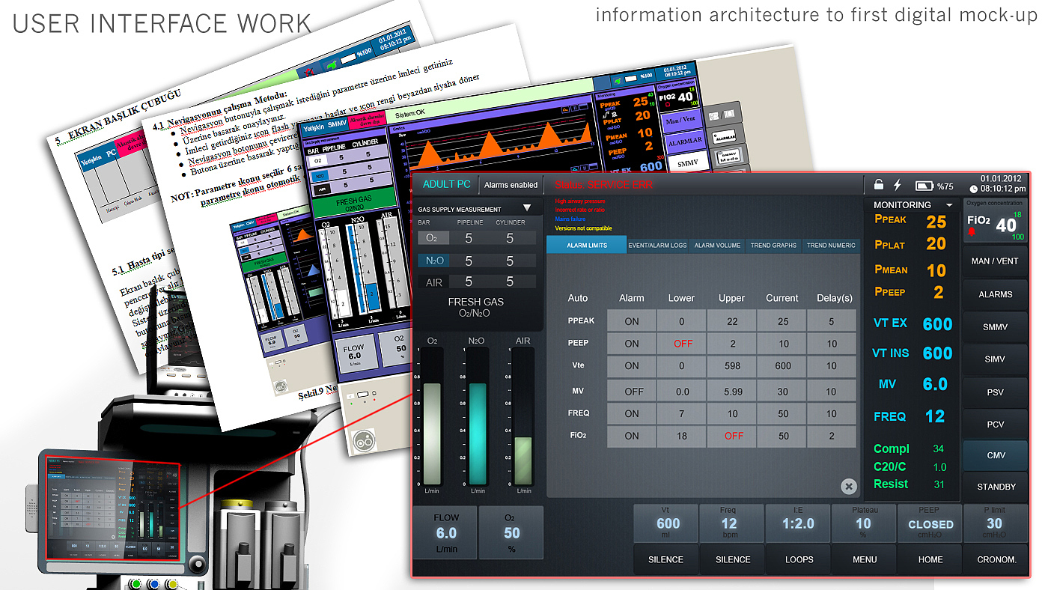Viewport: 1048px width, 590px height.
Task: Open the ALARMS button in the side column
Action: 995,294
